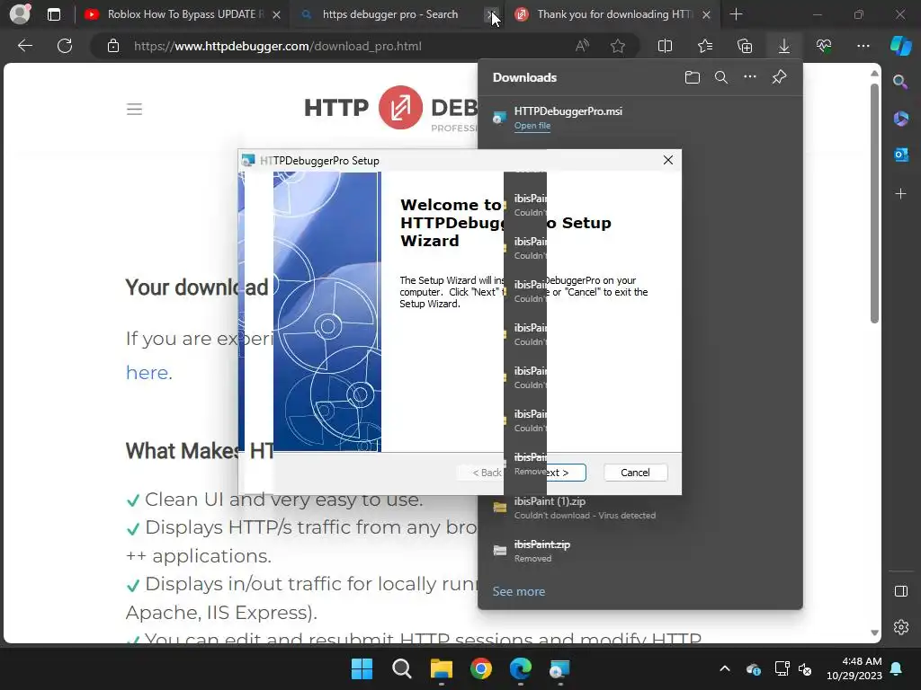Click Cancel in the Setup wizard
921x690 pixels.
tap(636, 473)
